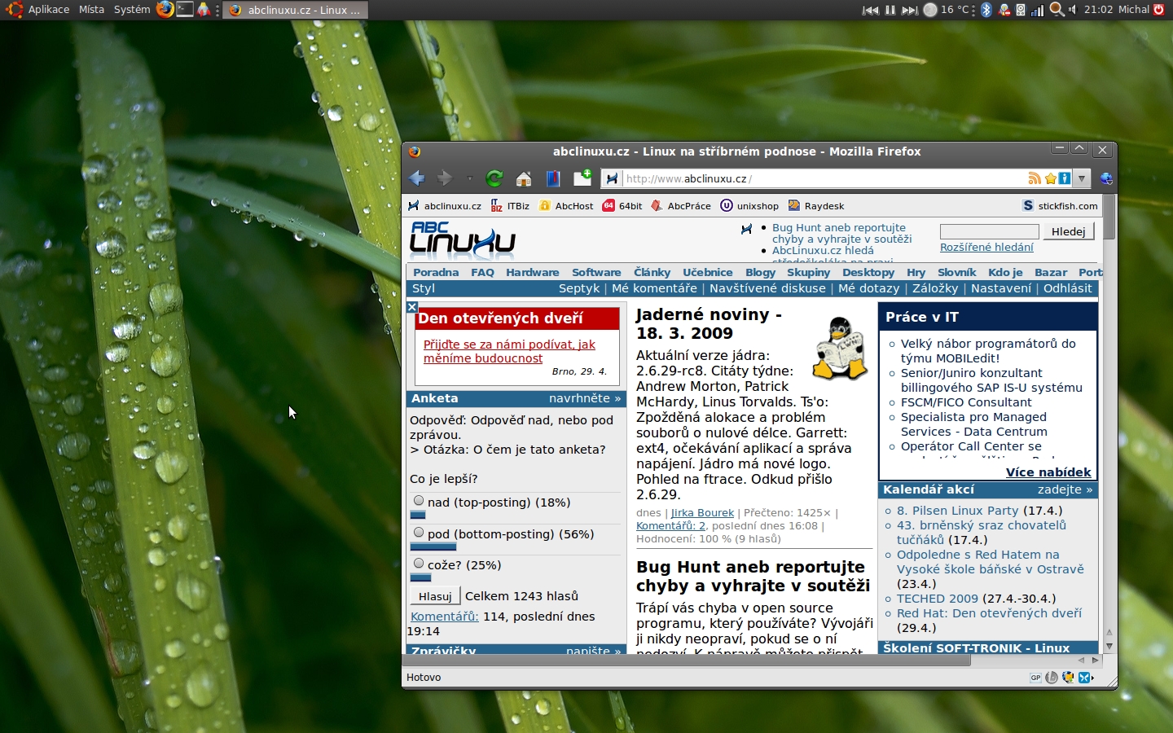Screen dimensions: 1173x733
Task: Select the nad (top-posting) radio option
Action: (419, 501)
